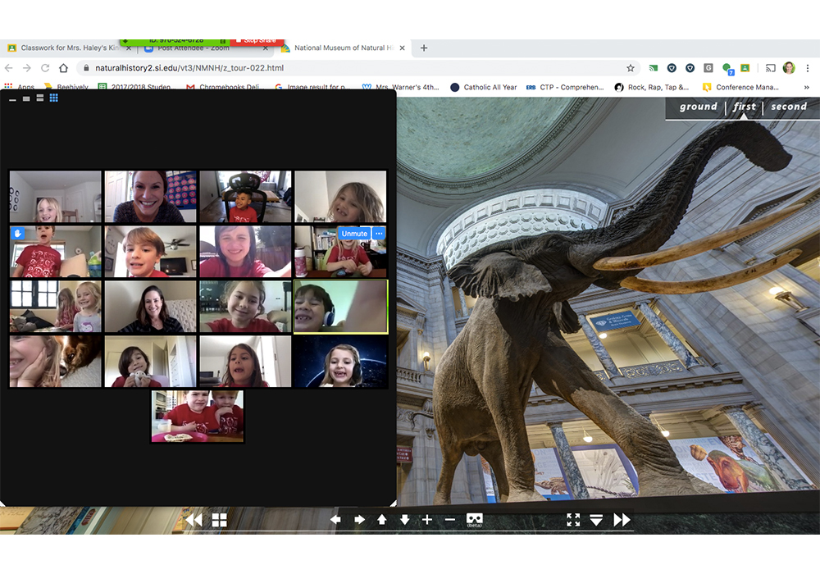Pan the tour view right
Screen dimensions: 820x574
359,520
